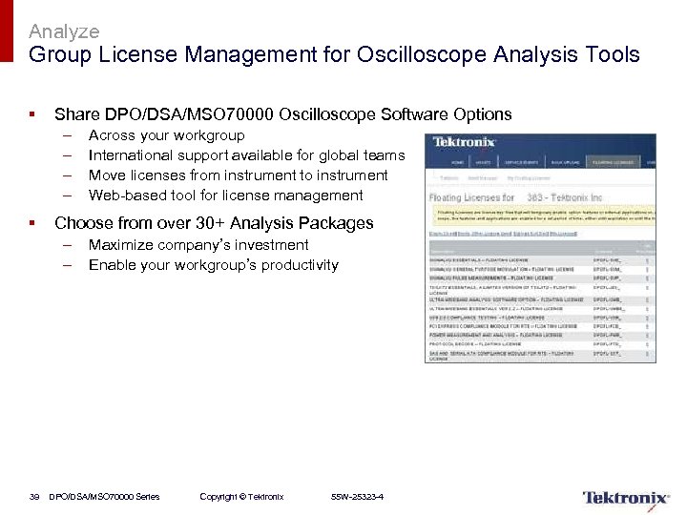
Task: Click the Protocol Decode floating license row
Action: point(542,344)
